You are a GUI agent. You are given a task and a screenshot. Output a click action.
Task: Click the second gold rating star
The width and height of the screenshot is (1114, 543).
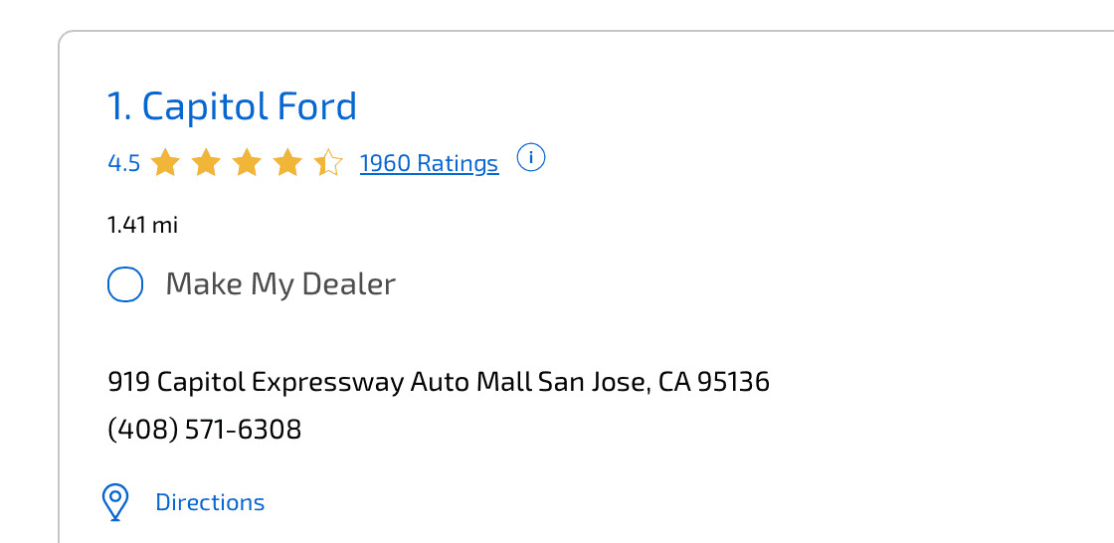(206, 162)
